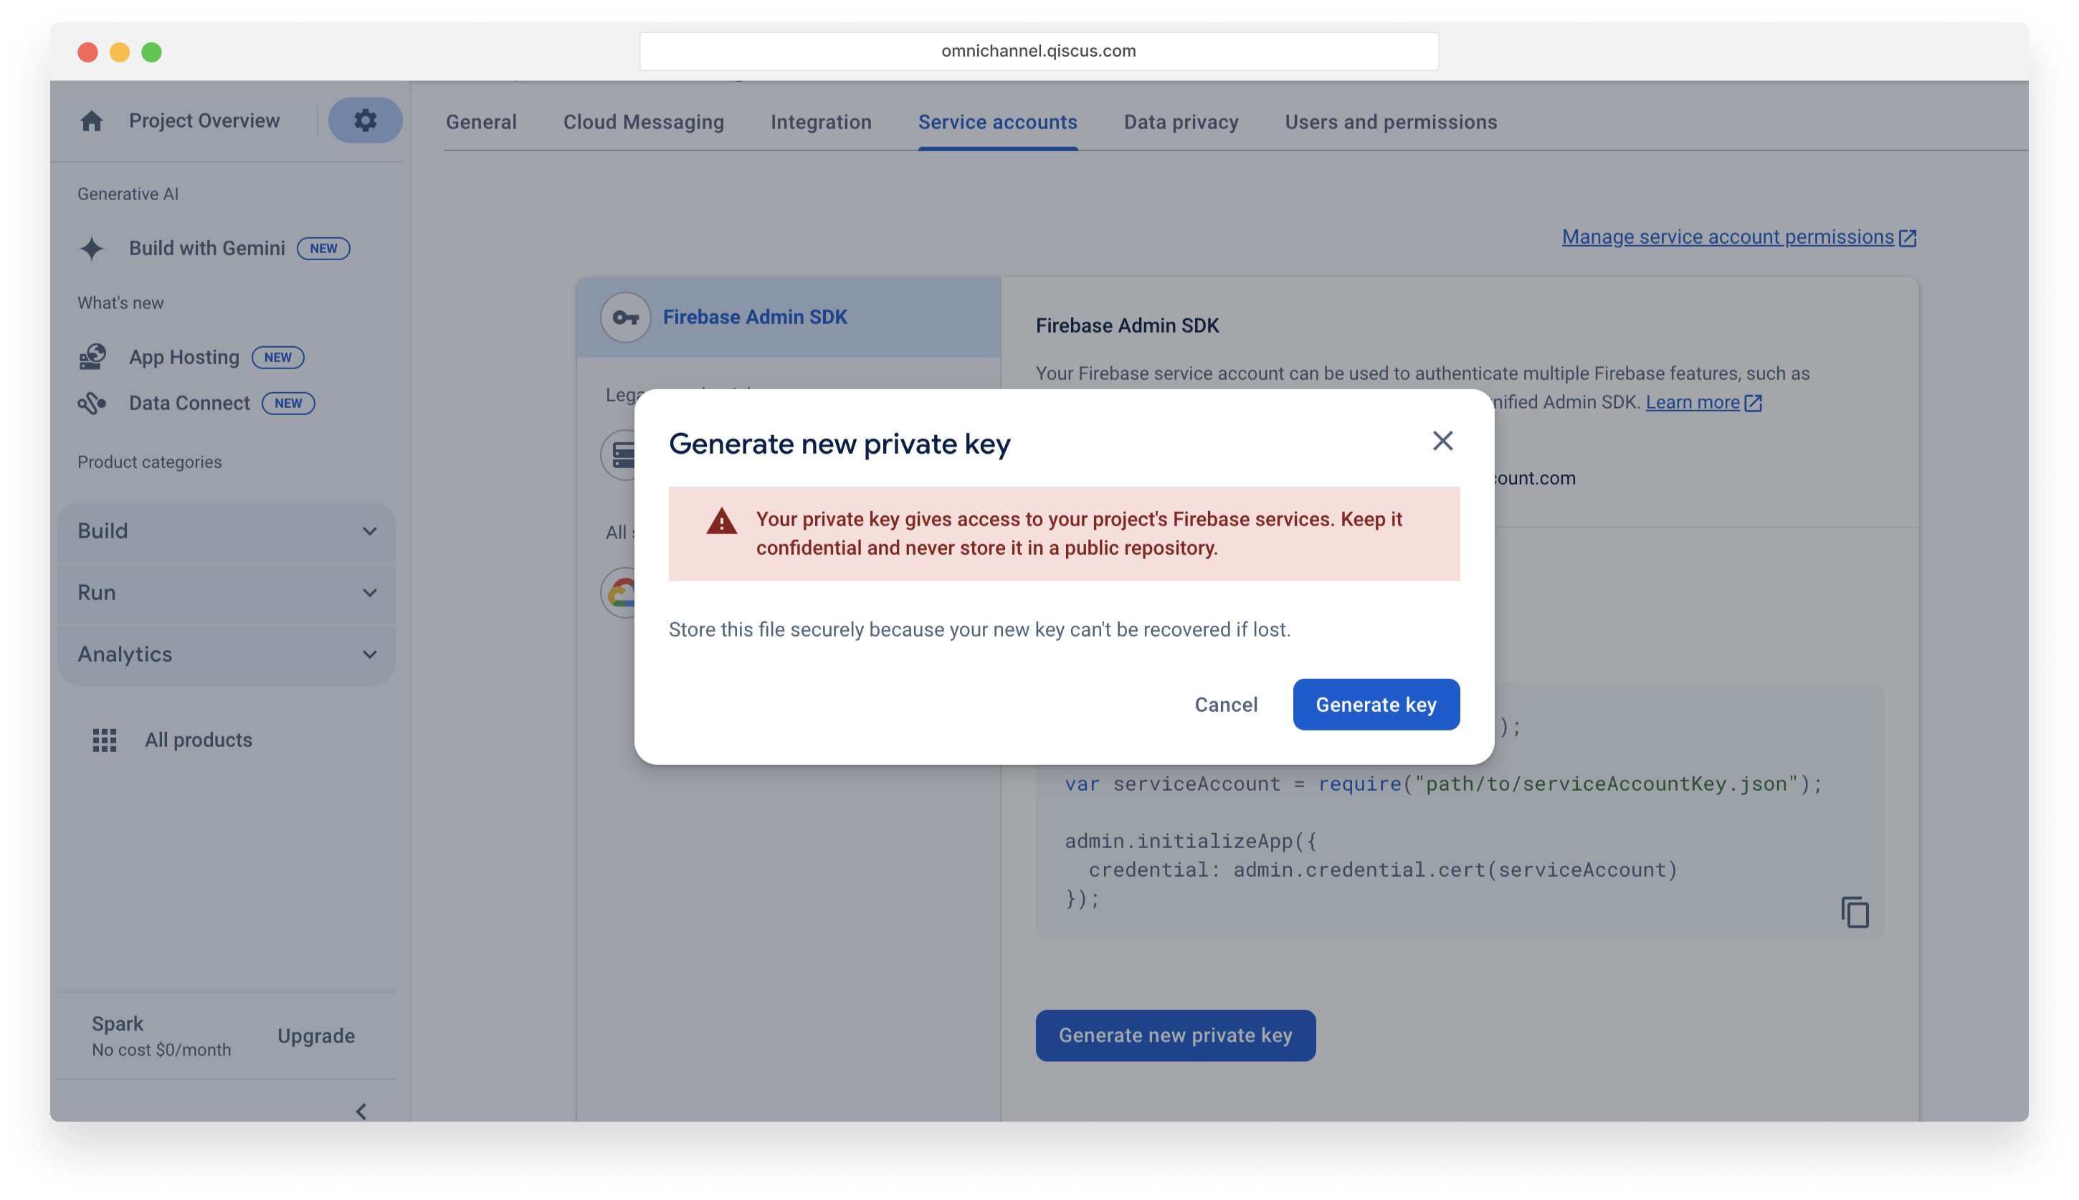Follow the Learn more link
2079x1200 pixels.
[1692, 402]
